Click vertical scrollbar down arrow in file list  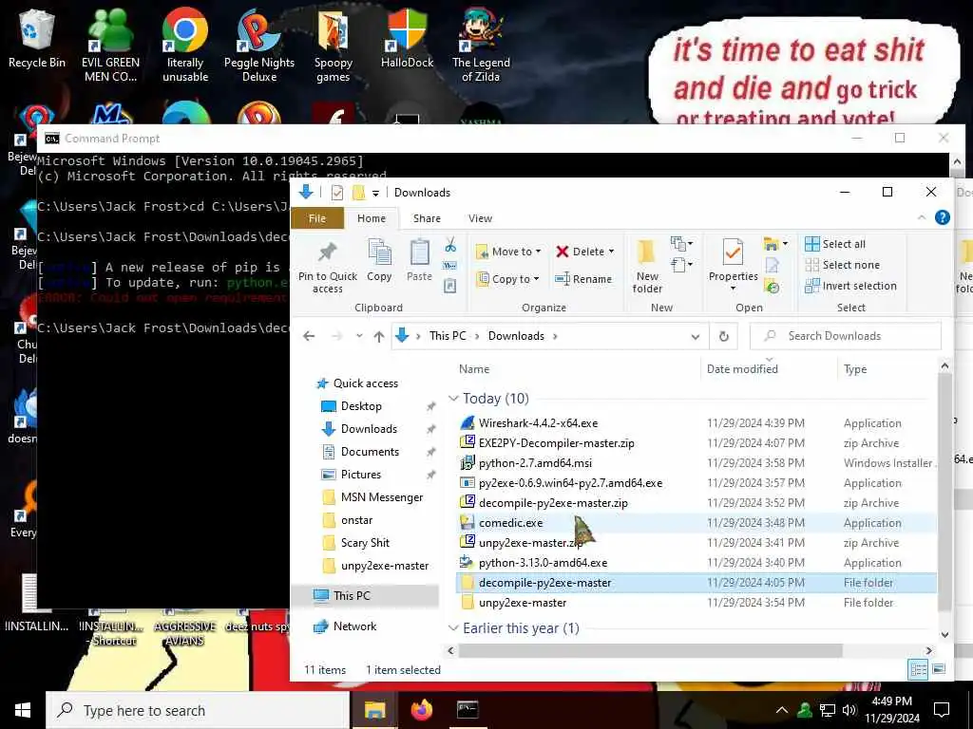click(x=944, y=634)
